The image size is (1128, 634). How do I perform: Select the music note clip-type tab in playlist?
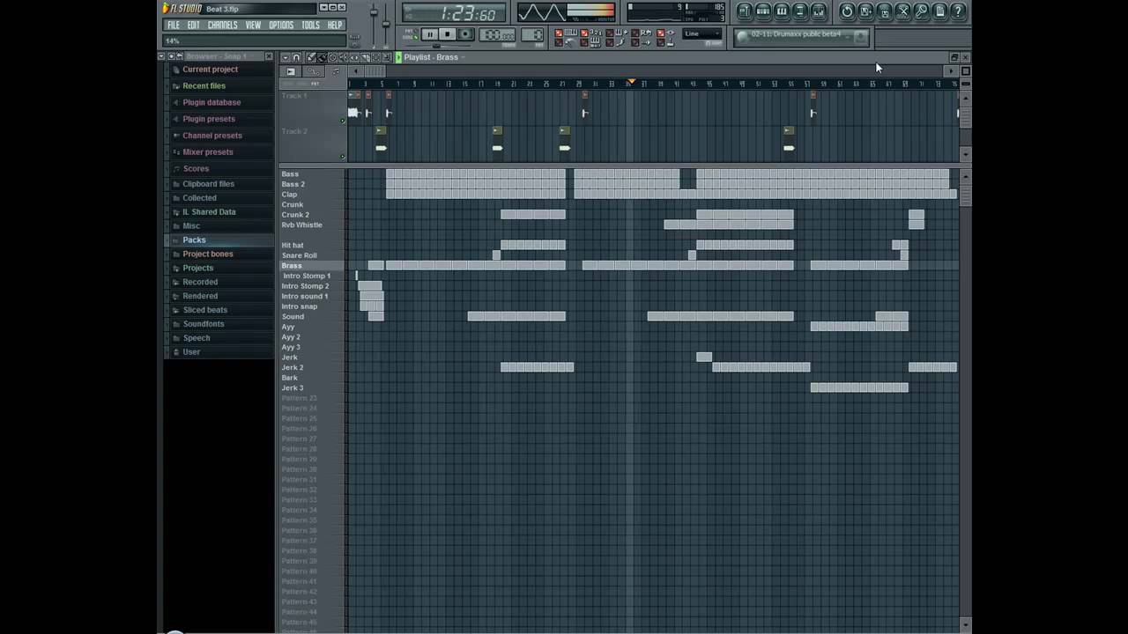336,71
